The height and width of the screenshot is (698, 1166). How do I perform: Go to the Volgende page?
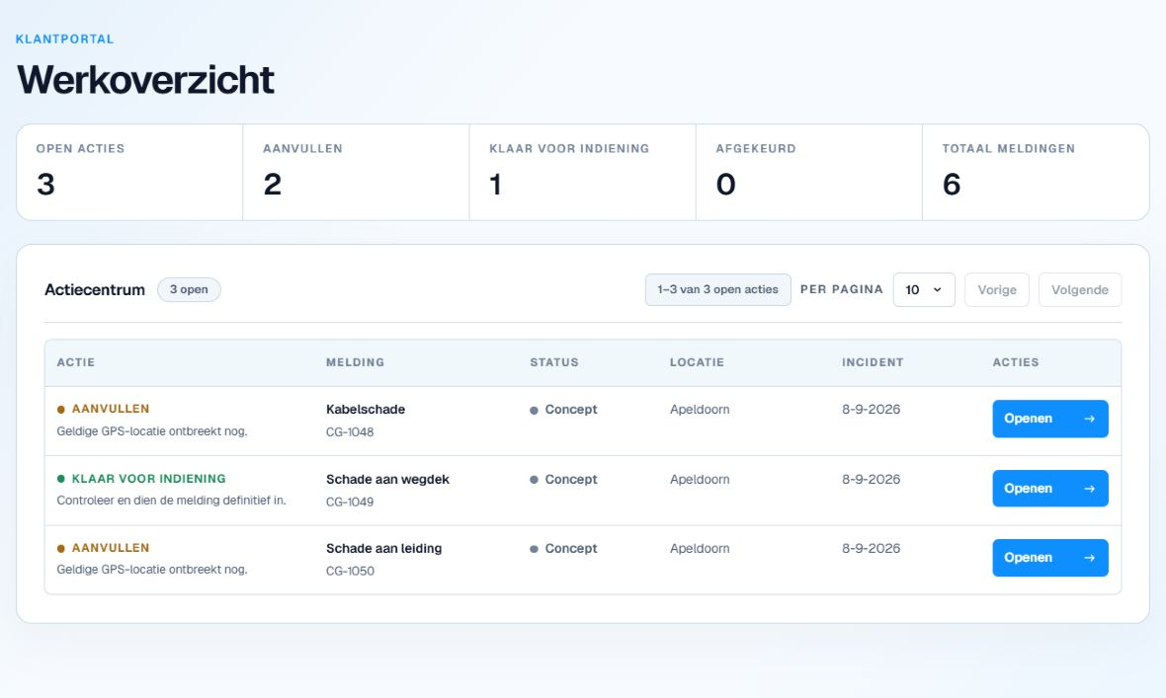click(x=1080, y=290)
